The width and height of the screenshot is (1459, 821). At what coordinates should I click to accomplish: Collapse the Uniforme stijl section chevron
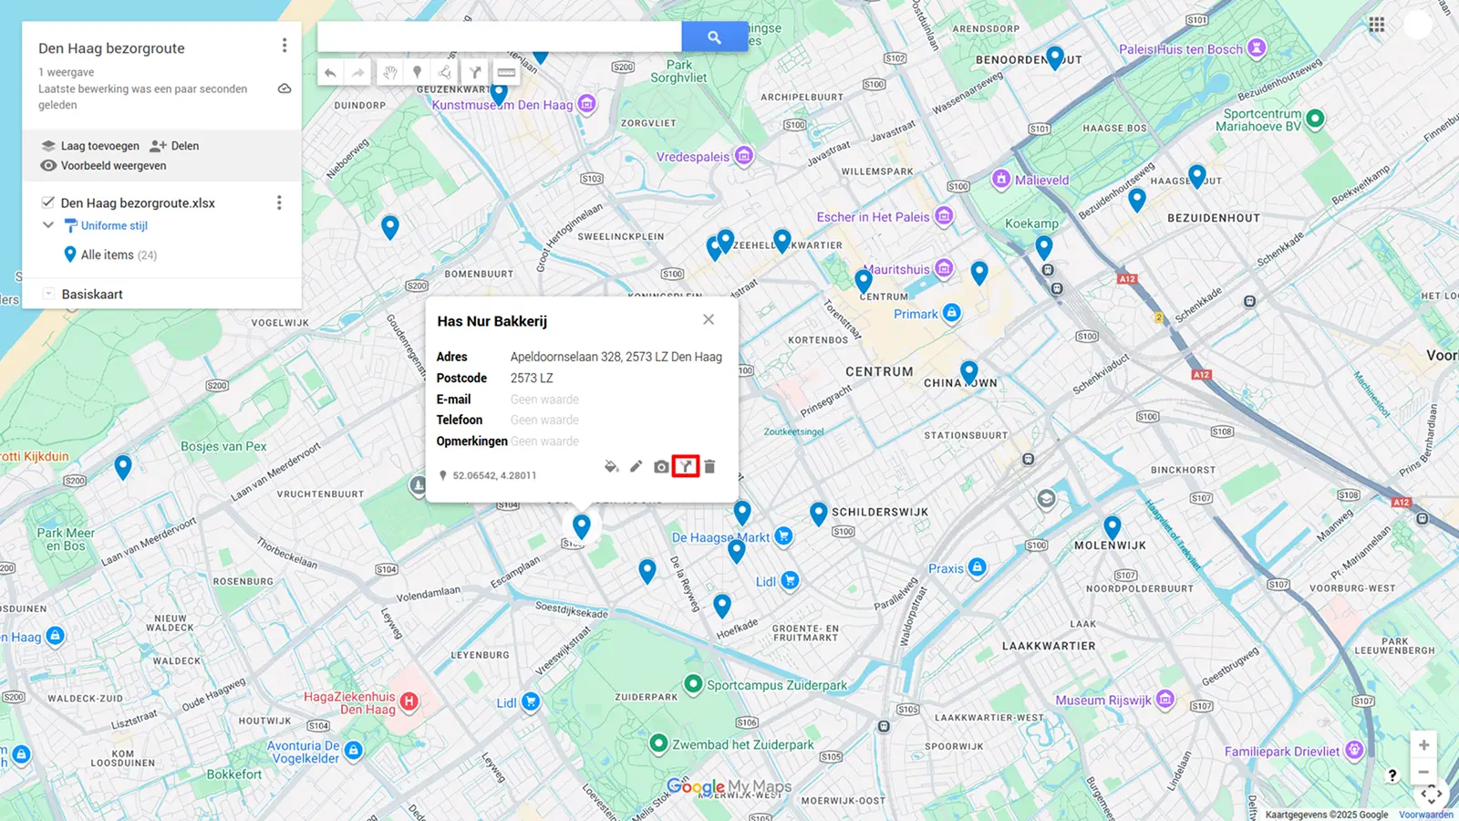47,225
